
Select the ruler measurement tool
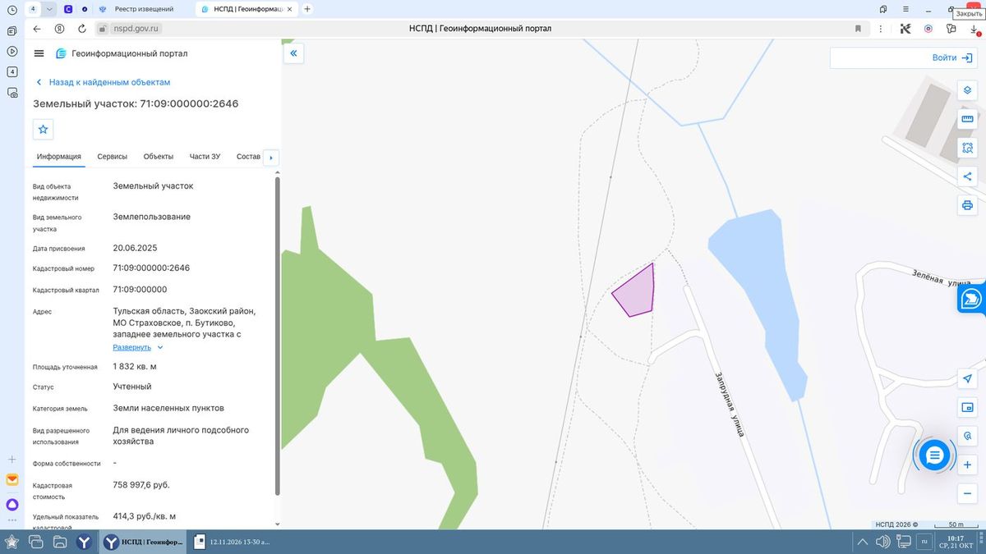[x=967, y=119]
